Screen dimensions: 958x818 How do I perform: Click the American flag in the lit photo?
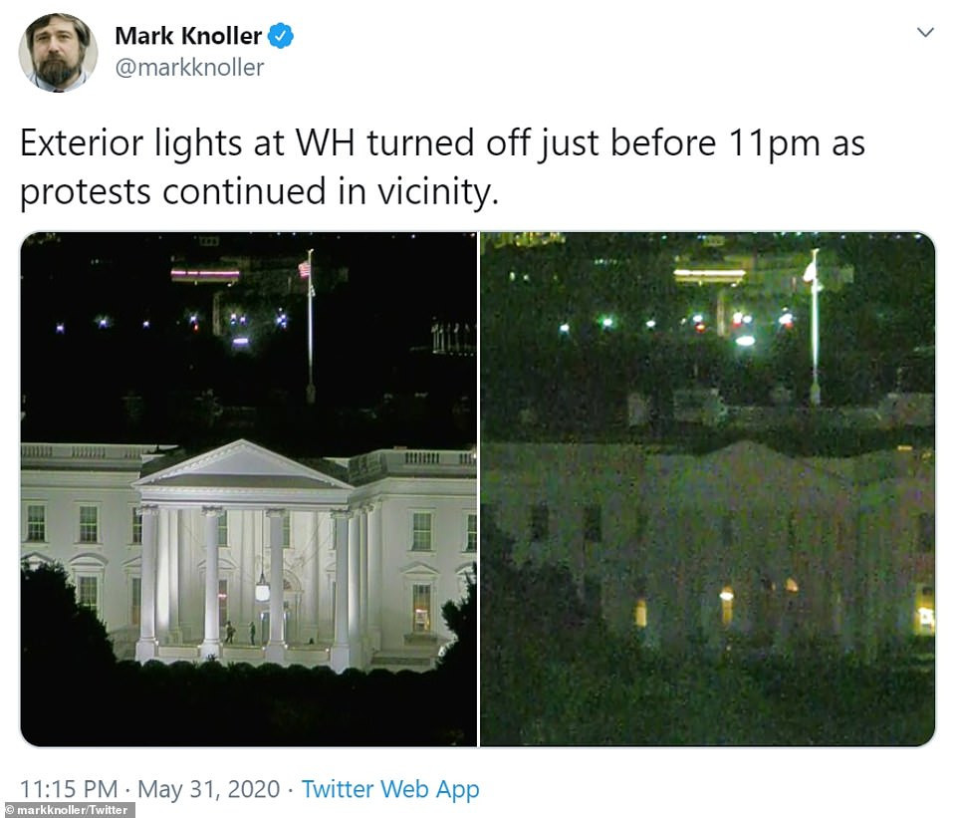point(305,268)
